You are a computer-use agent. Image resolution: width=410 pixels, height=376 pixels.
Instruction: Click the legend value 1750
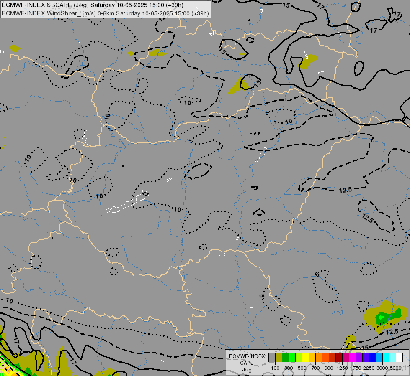coord(356,368)
